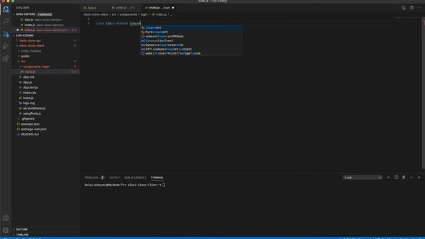Expand the node_modules folder

point(31,51)
